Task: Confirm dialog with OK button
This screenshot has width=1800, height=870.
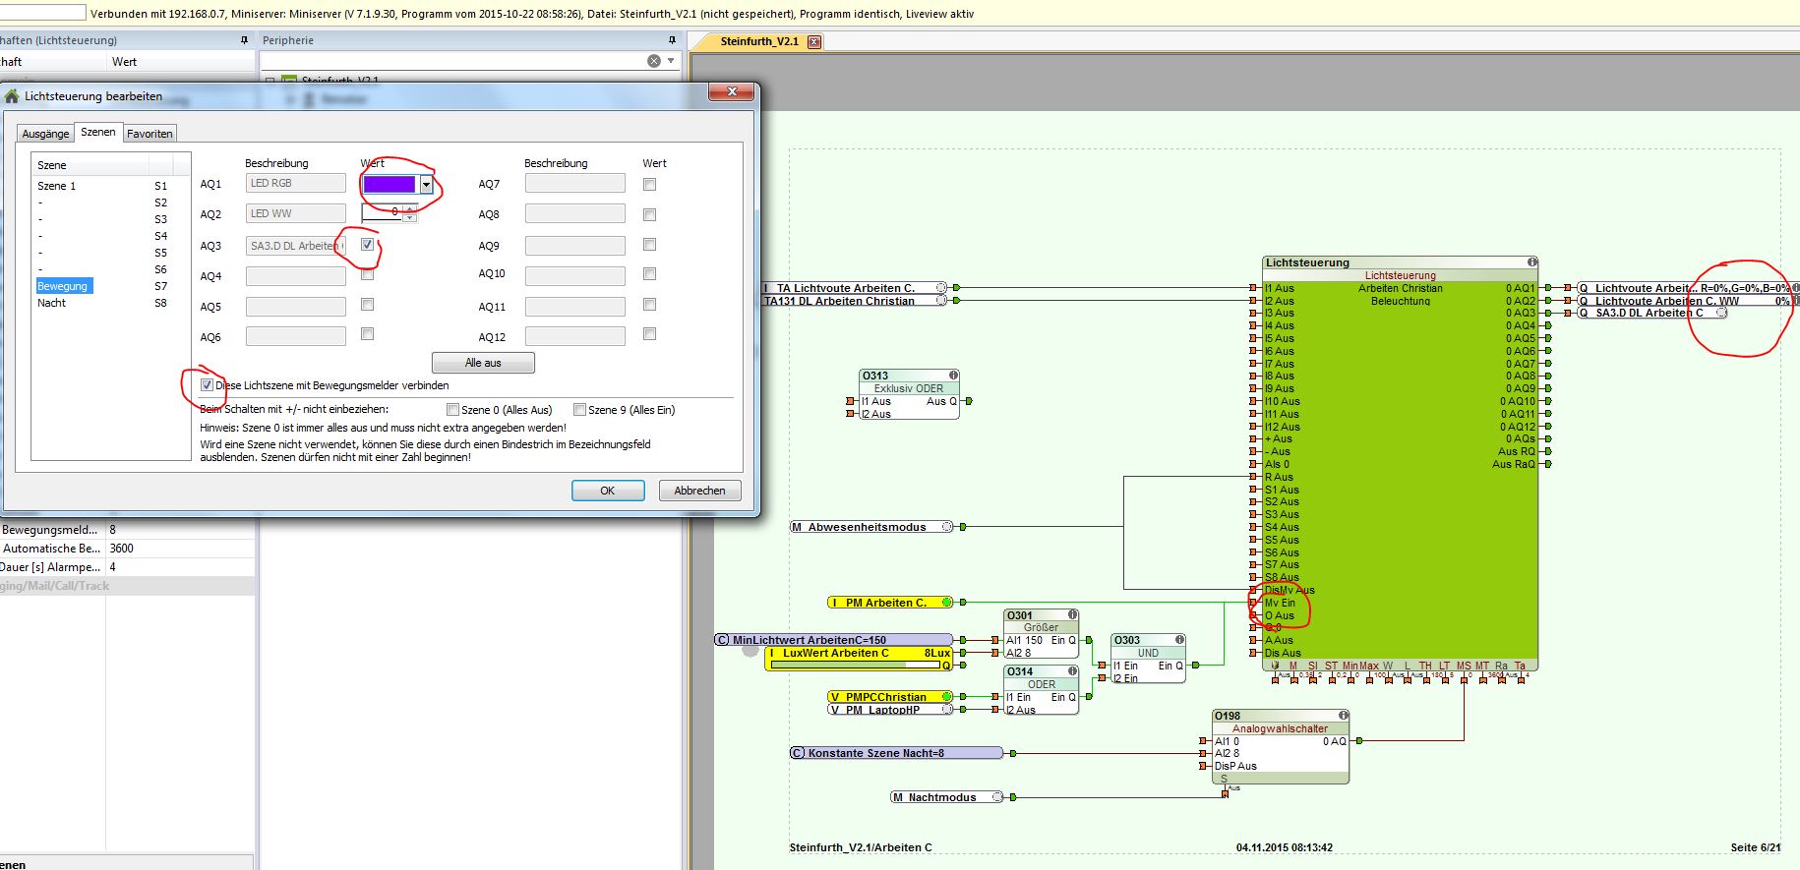Action: point(607,491)
